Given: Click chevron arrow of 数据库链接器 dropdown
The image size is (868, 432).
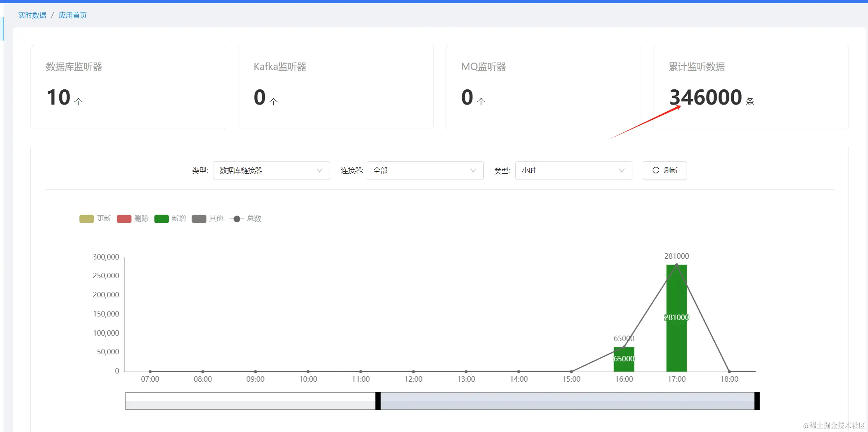Looking at the screenshot, I should click(320, 171).
